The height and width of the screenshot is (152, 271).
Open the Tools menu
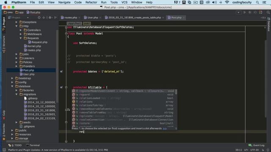(x=114, y=2)
